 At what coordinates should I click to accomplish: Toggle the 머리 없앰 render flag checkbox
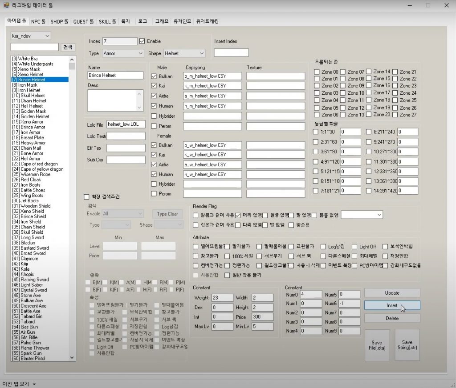click(238, 215)
